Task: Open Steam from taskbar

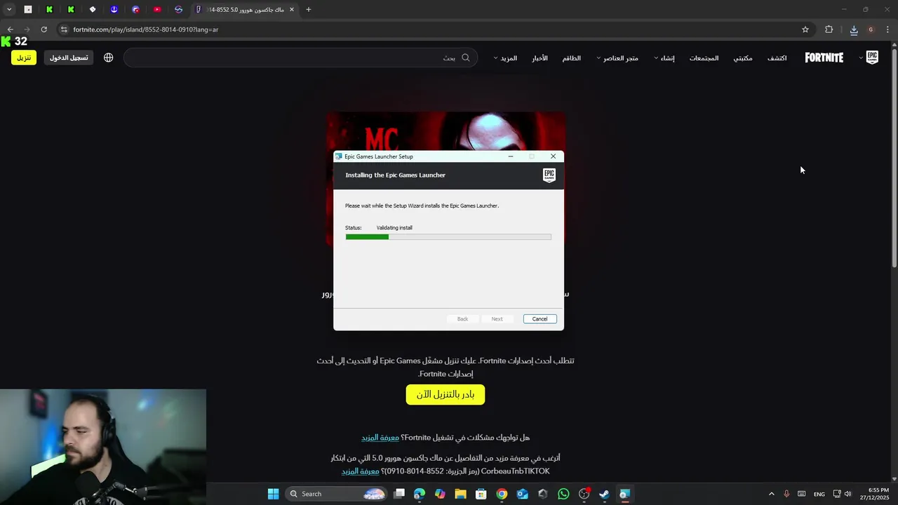Action: pos(604,494)
